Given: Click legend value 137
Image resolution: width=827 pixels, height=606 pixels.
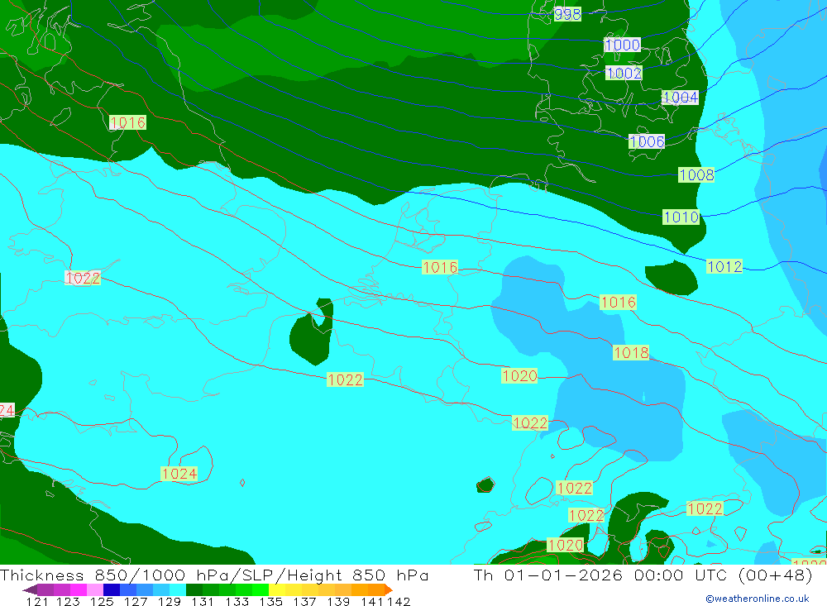Looking at the screenshot, I should 305,601.
